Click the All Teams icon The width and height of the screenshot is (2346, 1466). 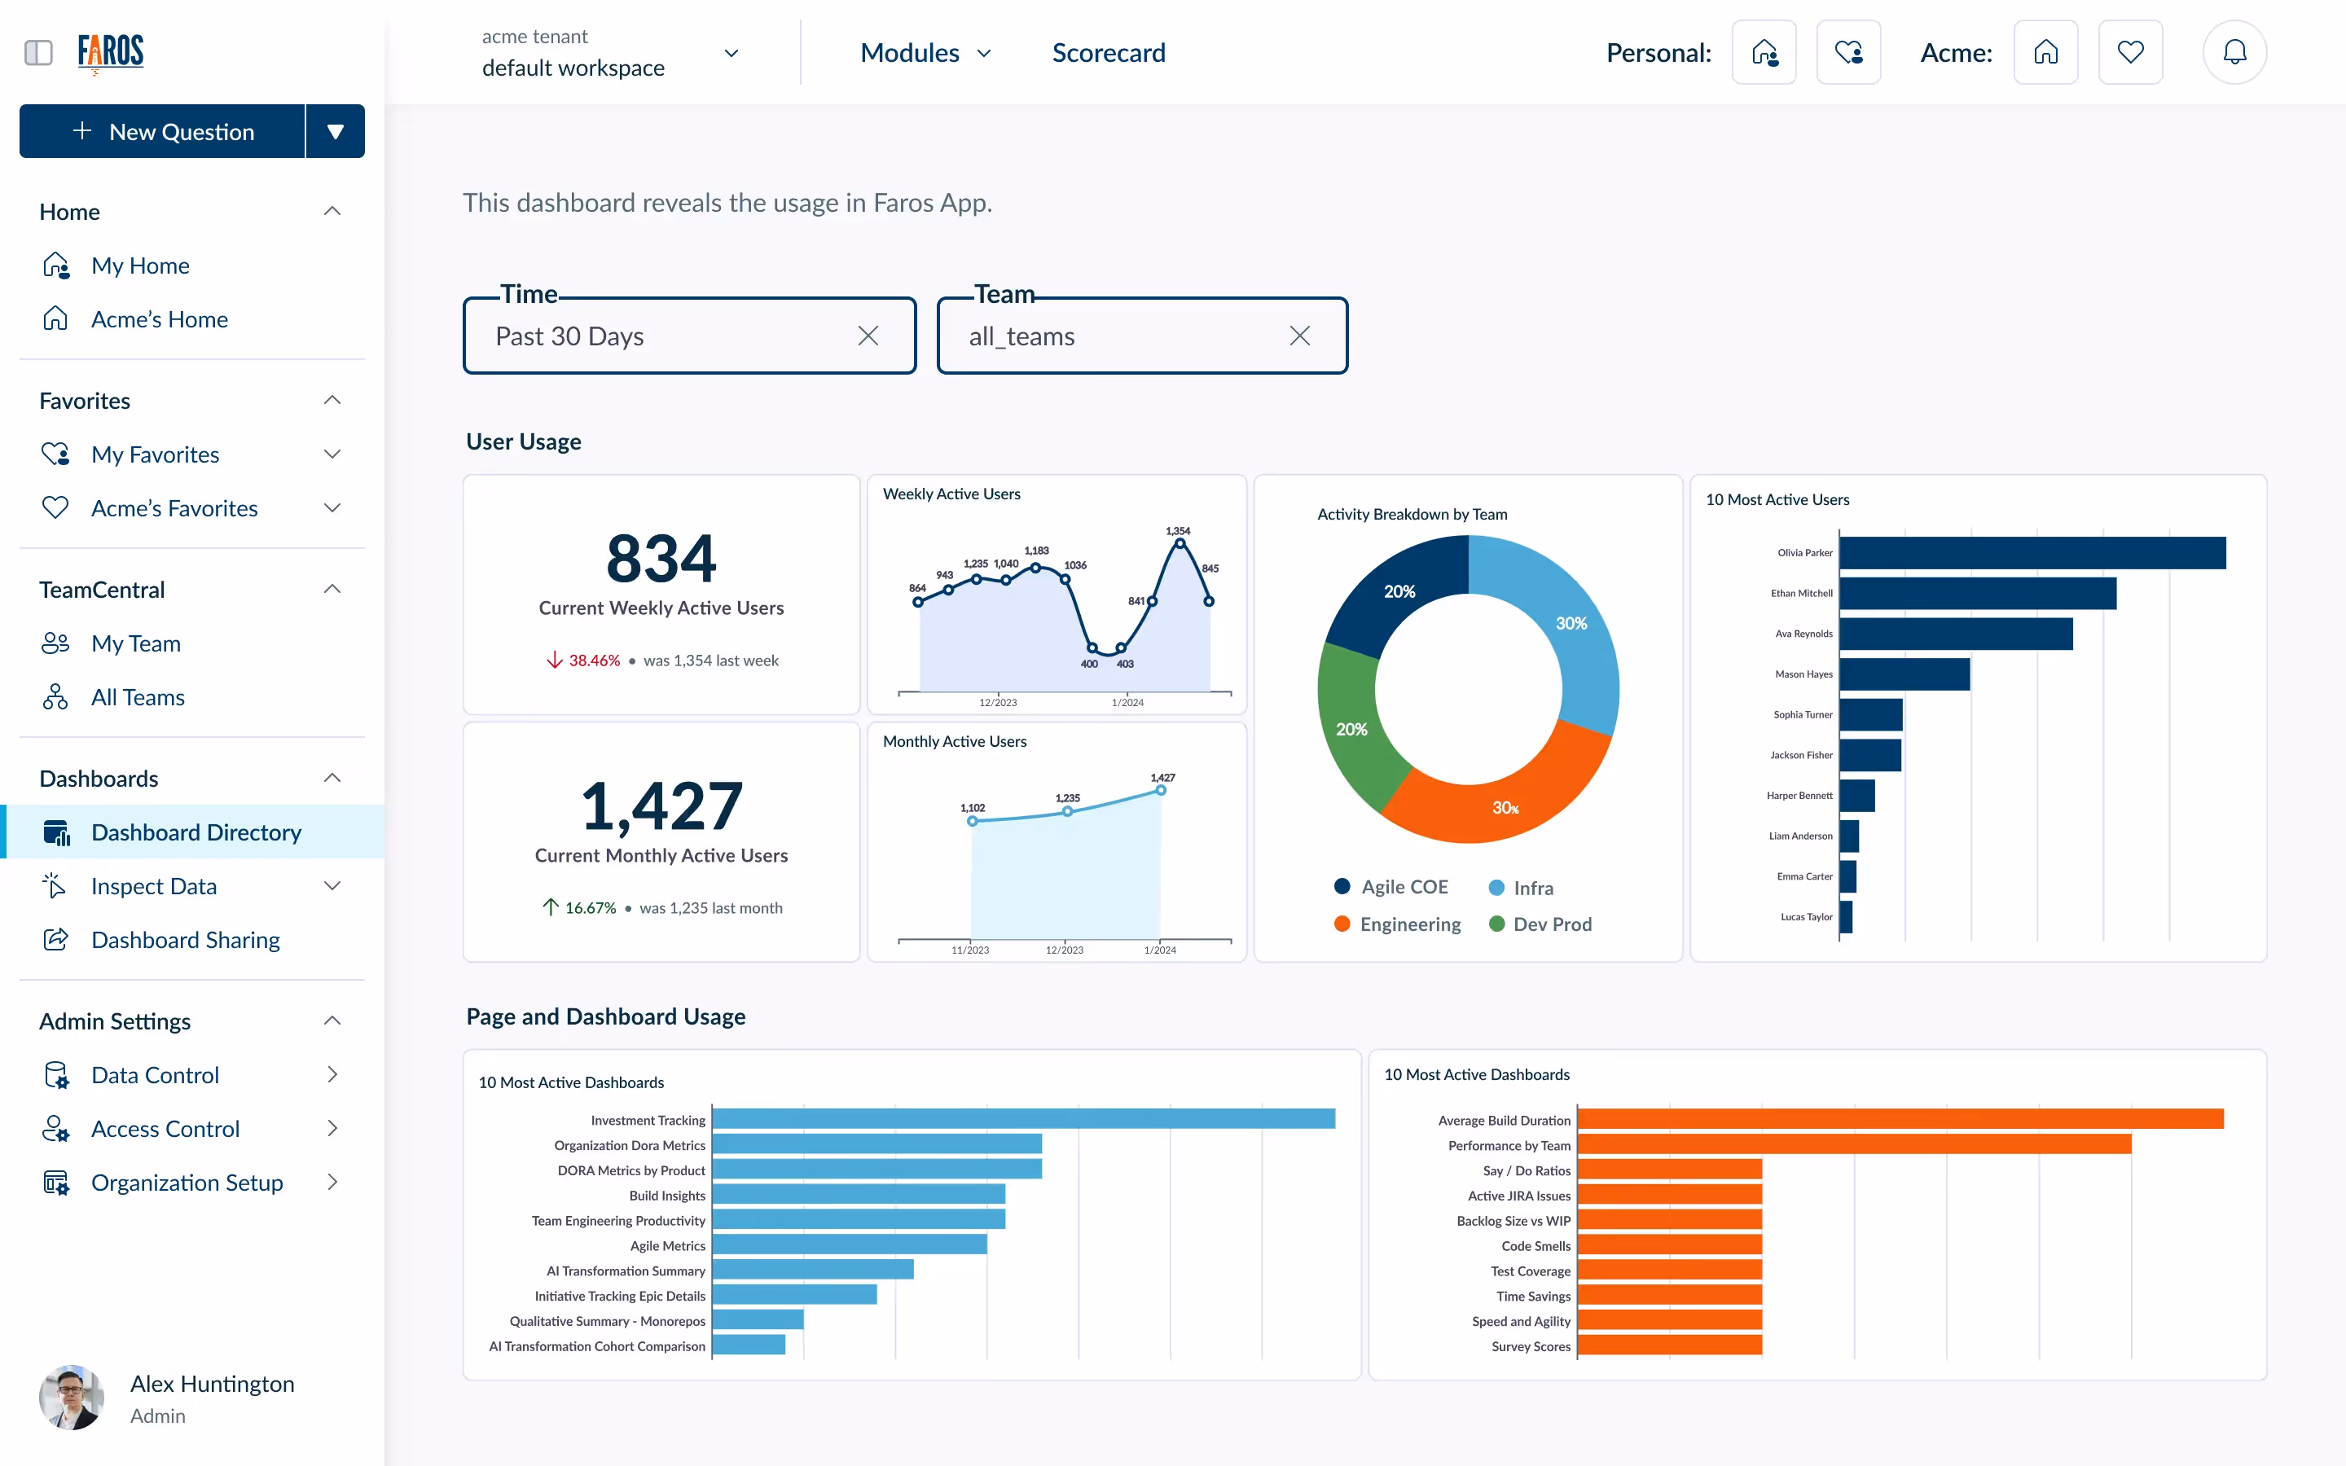[x=56, y=697]
